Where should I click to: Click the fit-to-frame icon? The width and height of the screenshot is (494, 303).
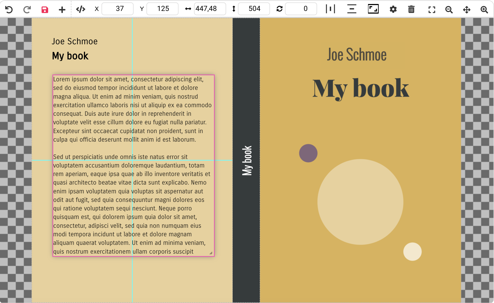click(373, 9)
